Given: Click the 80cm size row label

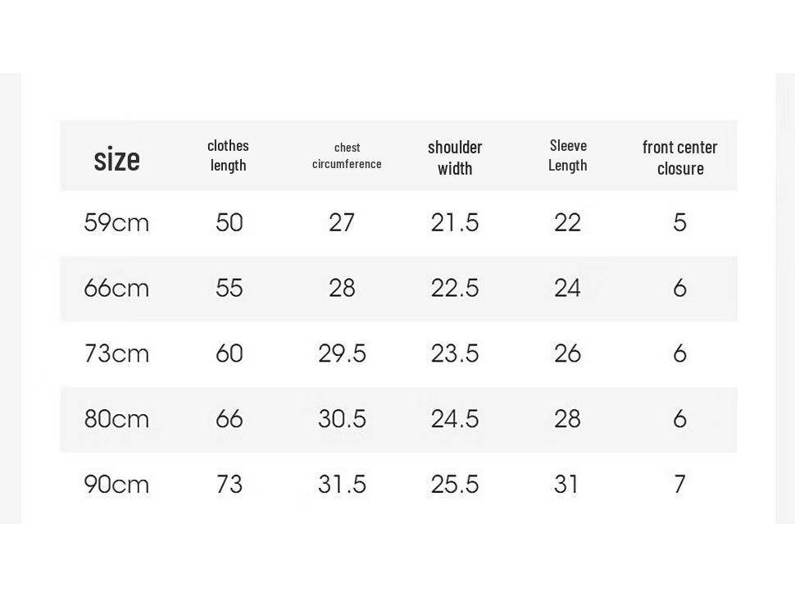Looking at the screenshot, I should pyautogui.click(x=116, y=419).
